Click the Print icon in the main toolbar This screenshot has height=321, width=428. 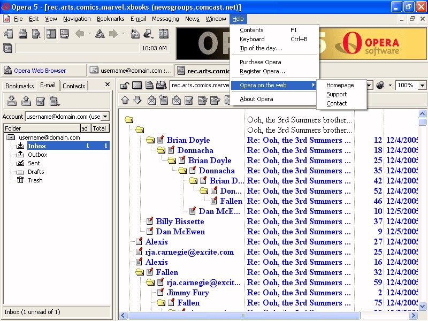pyautogui.click(x=22, y=34)
